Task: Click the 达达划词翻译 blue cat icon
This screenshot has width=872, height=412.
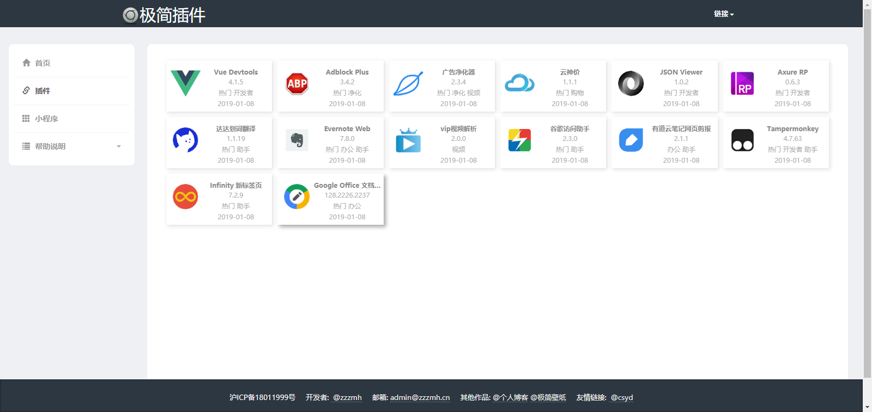Action: pos(185,140)
